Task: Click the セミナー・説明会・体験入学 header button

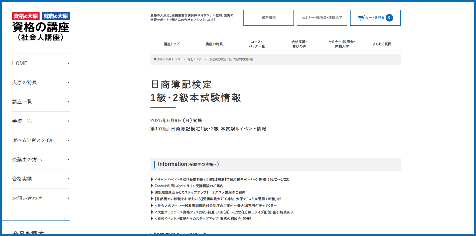Action: [x=322, y=18]
